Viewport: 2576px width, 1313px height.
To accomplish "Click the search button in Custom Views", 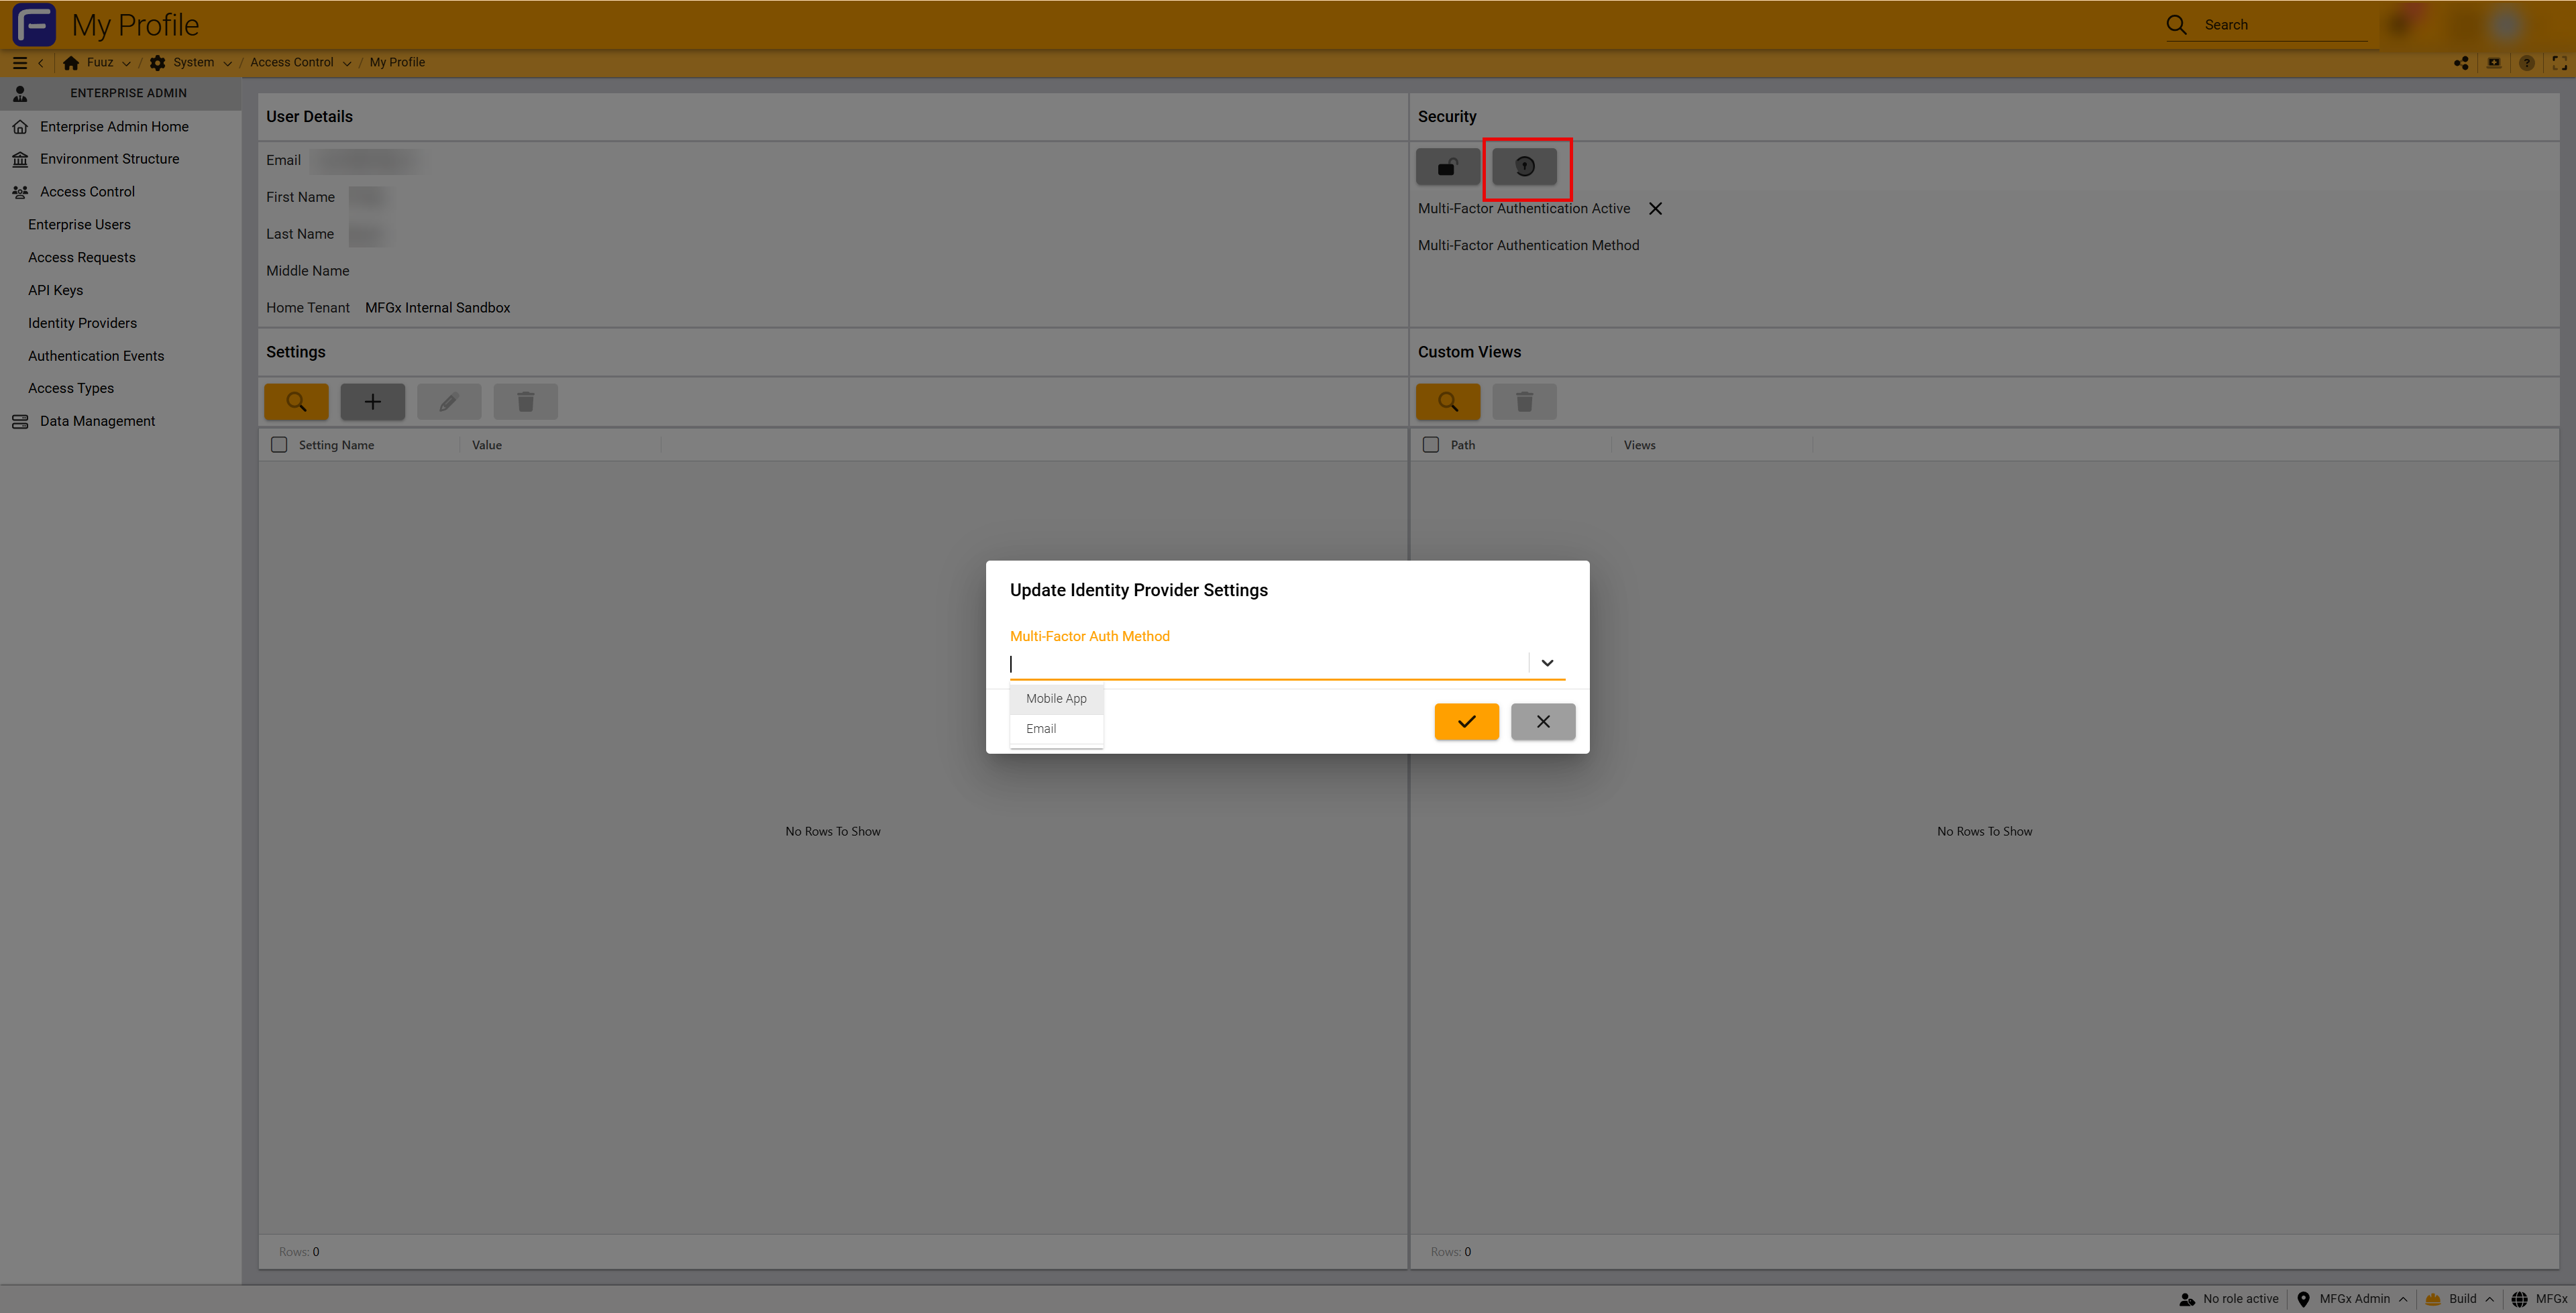I will click(1448, 402).
